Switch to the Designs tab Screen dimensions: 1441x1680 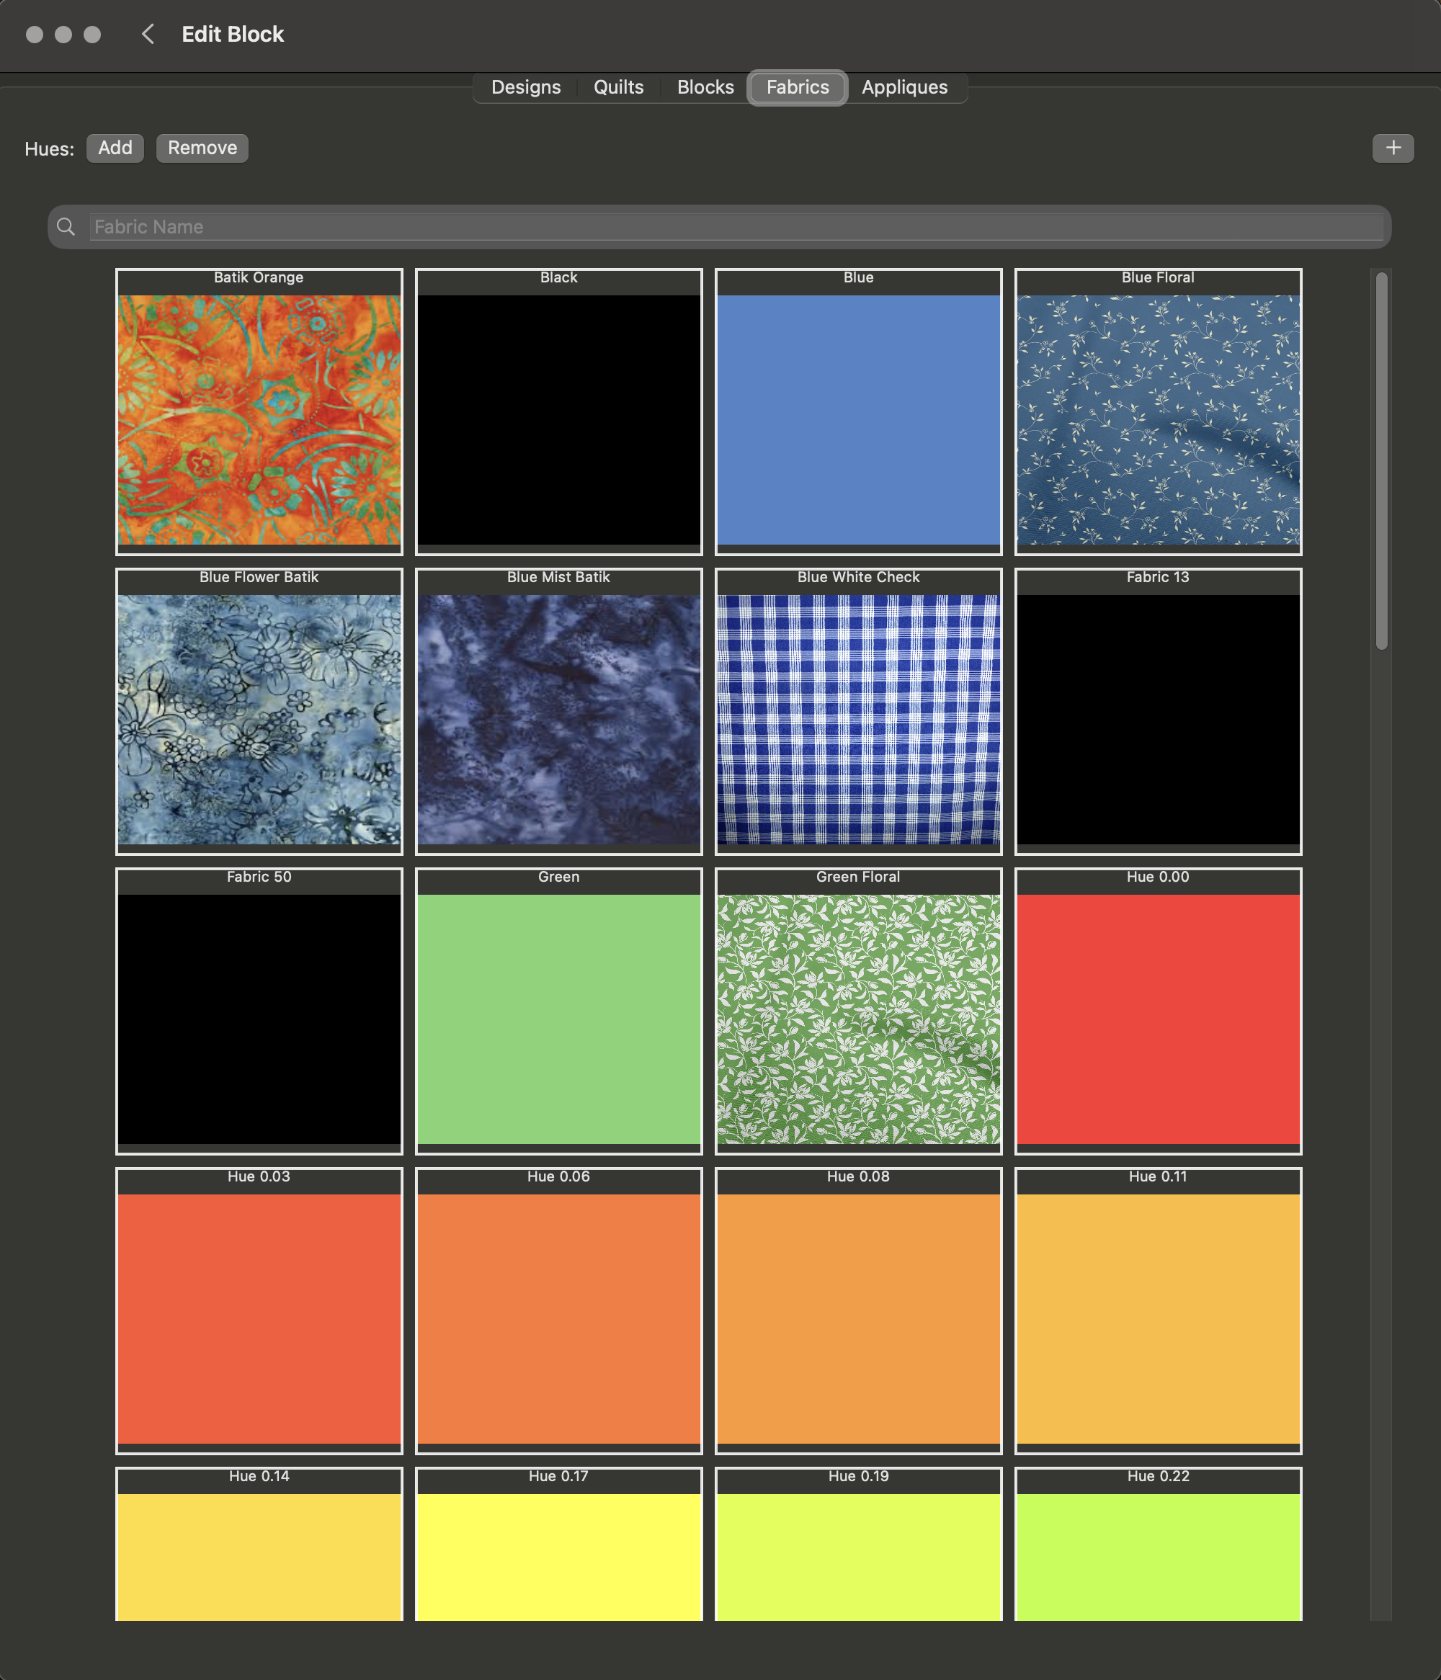525,86
